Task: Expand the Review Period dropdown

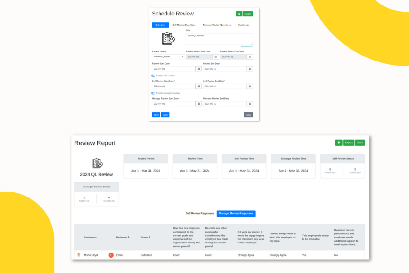Action: click(x=168, y=57)
